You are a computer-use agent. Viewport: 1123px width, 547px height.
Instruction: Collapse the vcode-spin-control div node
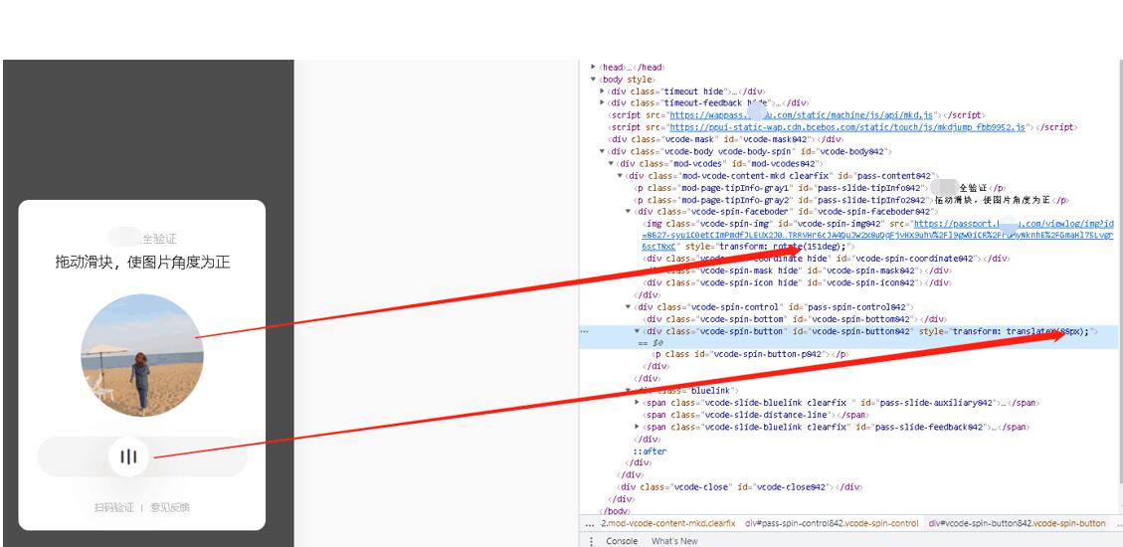click(x=628, y=307)
